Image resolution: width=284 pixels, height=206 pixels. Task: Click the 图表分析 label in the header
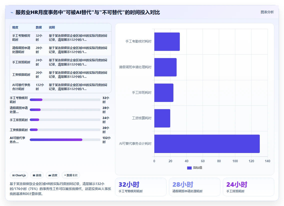pos(267,12)
